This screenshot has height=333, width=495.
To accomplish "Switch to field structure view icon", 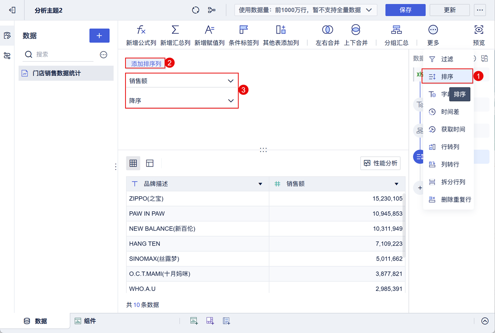I will [150, 163].
